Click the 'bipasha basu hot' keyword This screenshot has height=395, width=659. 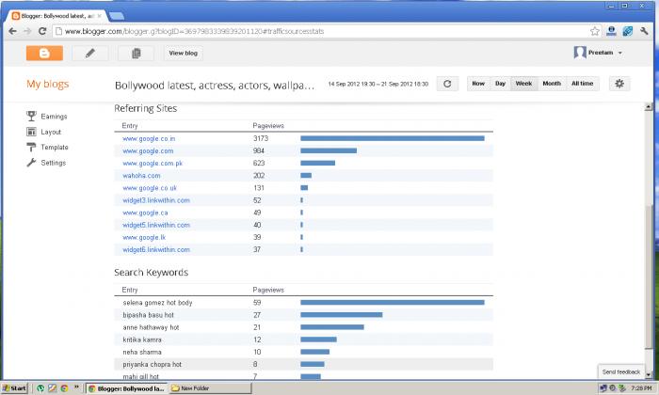pyautogui.click(x=148, y=315)
